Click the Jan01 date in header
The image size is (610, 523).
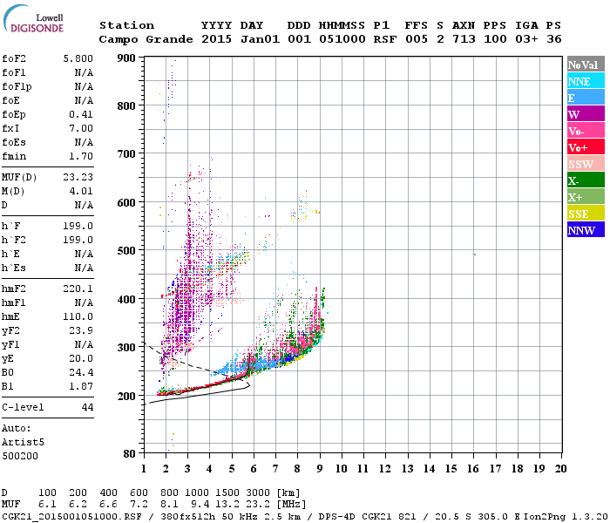261,39
